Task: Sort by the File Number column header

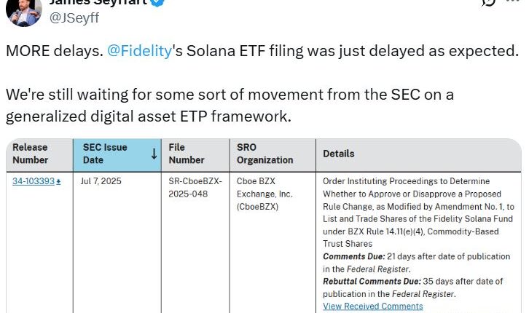Action: 187,154
